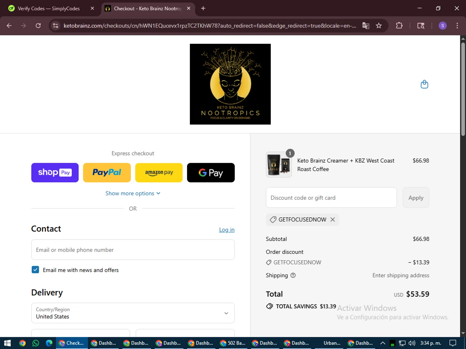The height and width of the screenshot is (349, 466).
Task: Click the TOTAL SAVINGS tag icon
Action: tap(269, 306)
